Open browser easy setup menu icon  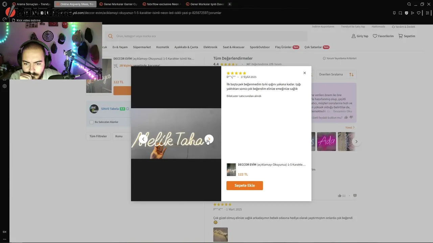tap(427, 13)
